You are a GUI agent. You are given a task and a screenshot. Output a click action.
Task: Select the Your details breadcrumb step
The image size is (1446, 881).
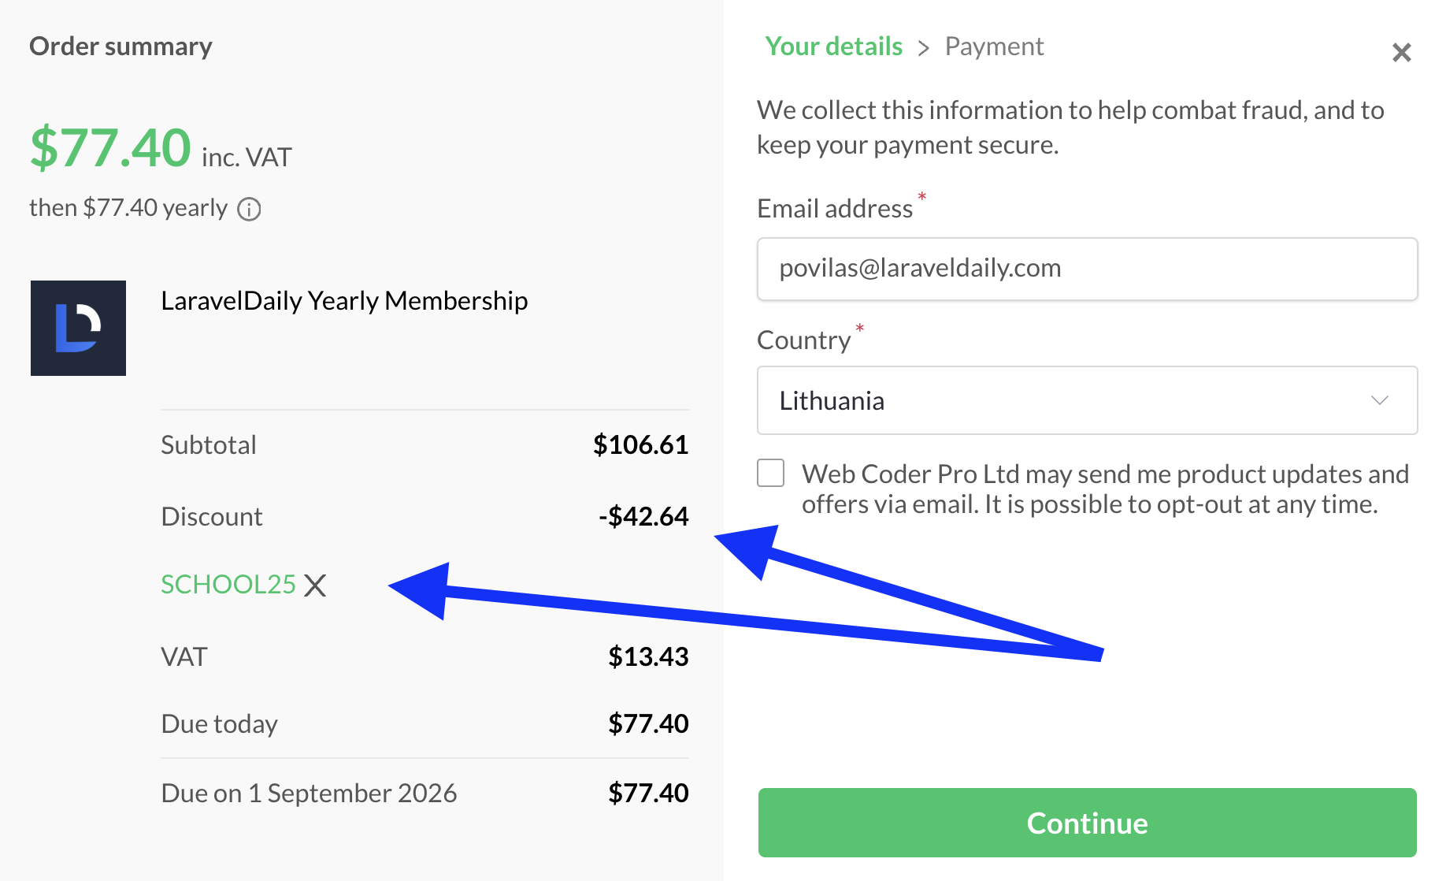(833, 46)
